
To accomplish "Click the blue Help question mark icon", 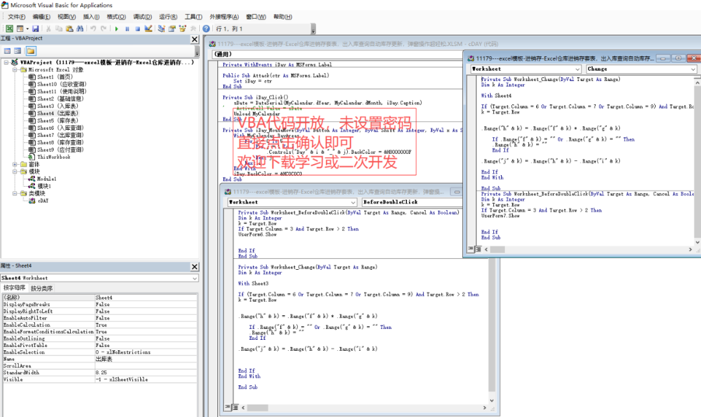I will 206,29.
